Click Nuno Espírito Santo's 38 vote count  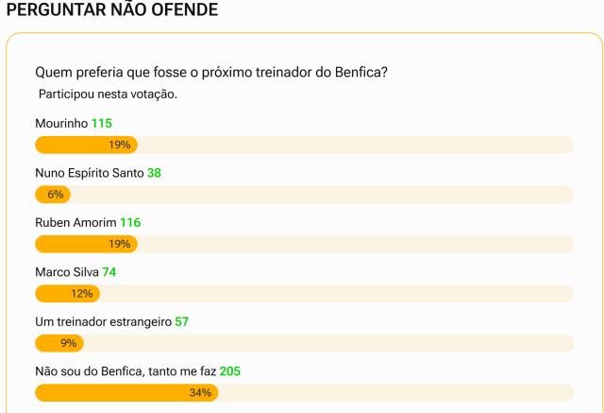click(156, 173)
